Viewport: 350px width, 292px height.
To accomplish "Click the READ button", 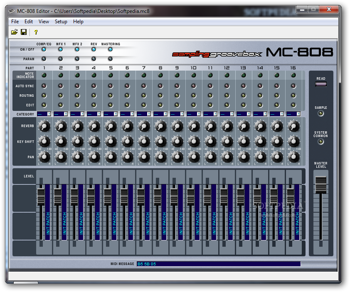I will point(321,84).
